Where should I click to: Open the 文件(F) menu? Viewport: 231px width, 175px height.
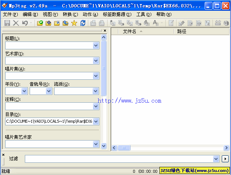pos(10,14)
